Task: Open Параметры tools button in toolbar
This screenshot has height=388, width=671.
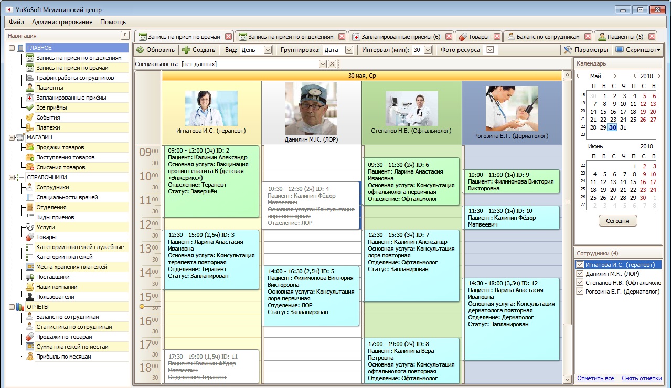Action: (x=585, y=50)
